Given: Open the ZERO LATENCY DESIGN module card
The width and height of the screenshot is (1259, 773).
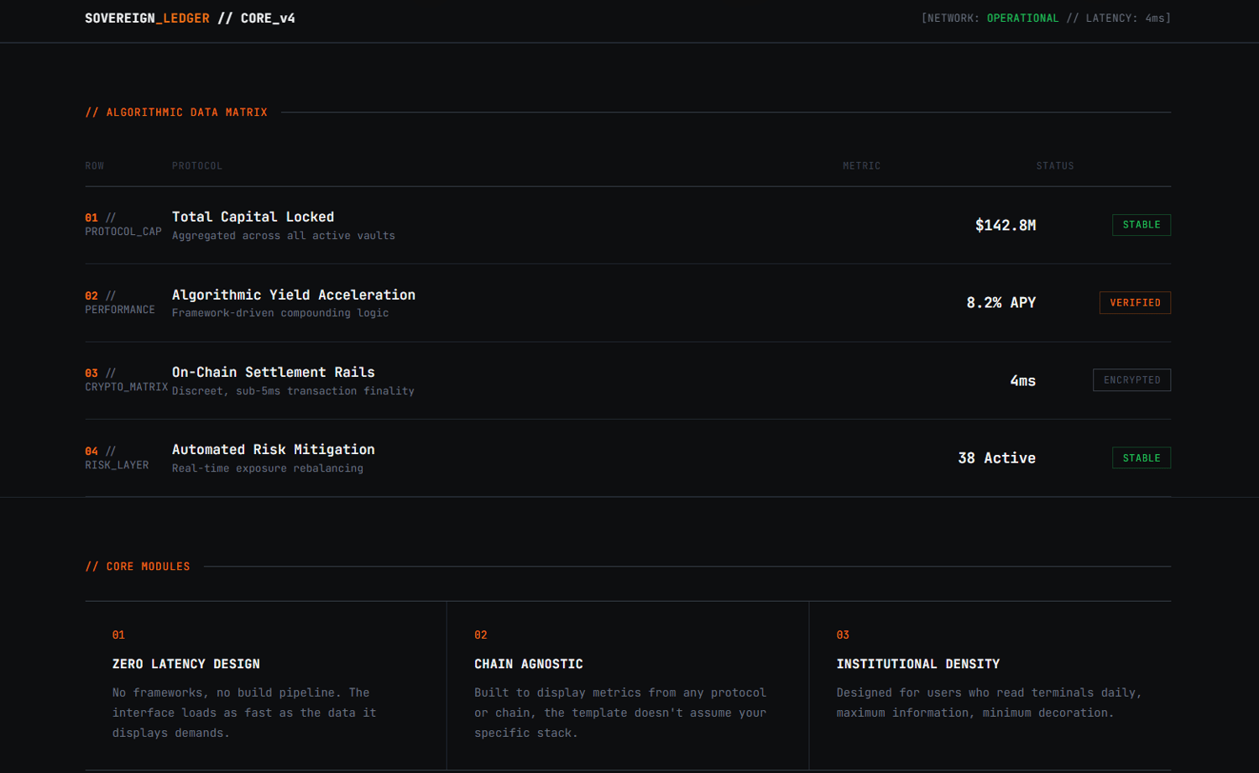Looking at the screenshot, I should [x=266, y=685].
